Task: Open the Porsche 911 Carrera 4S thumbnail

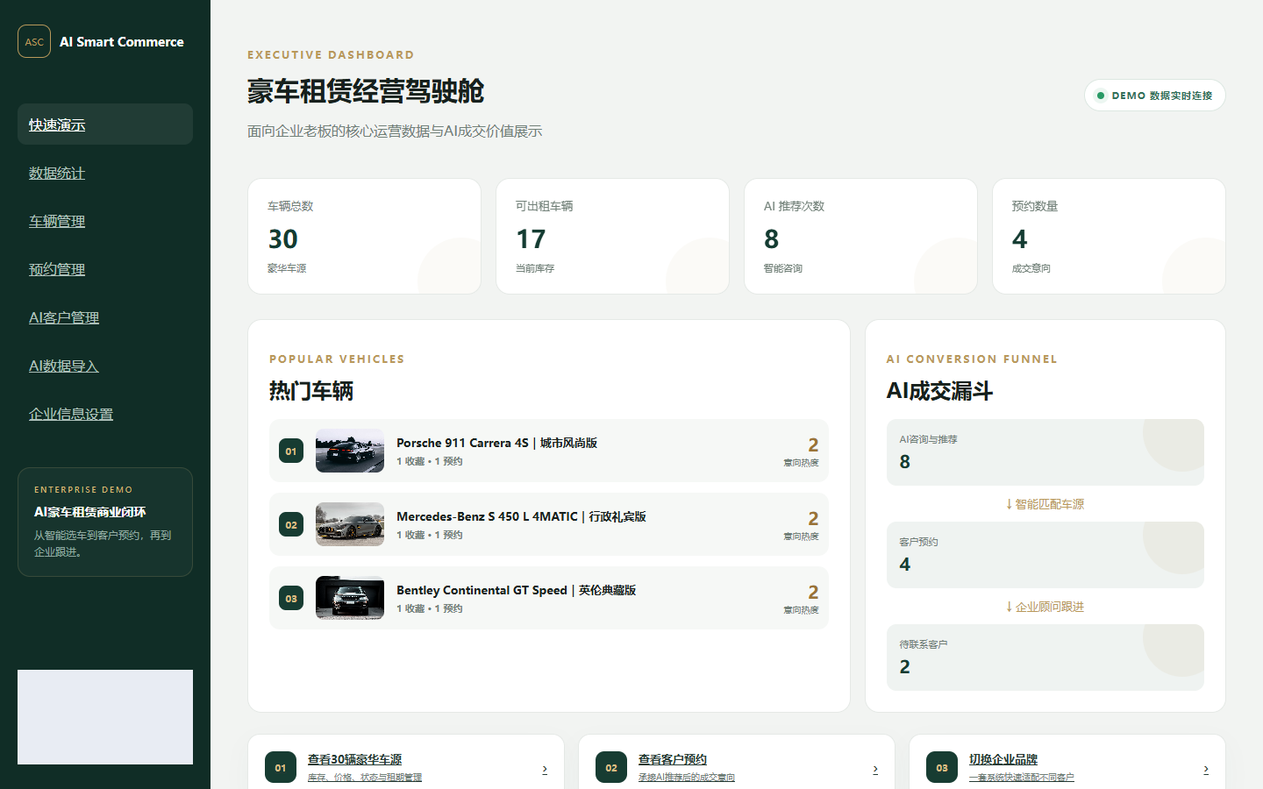Action: tap(350, 451)
